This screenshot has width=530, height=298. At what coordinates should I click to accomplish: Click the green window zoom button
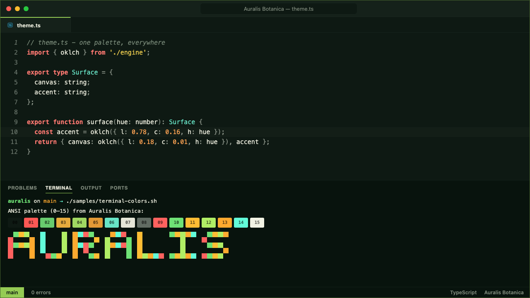coord(26,9)
